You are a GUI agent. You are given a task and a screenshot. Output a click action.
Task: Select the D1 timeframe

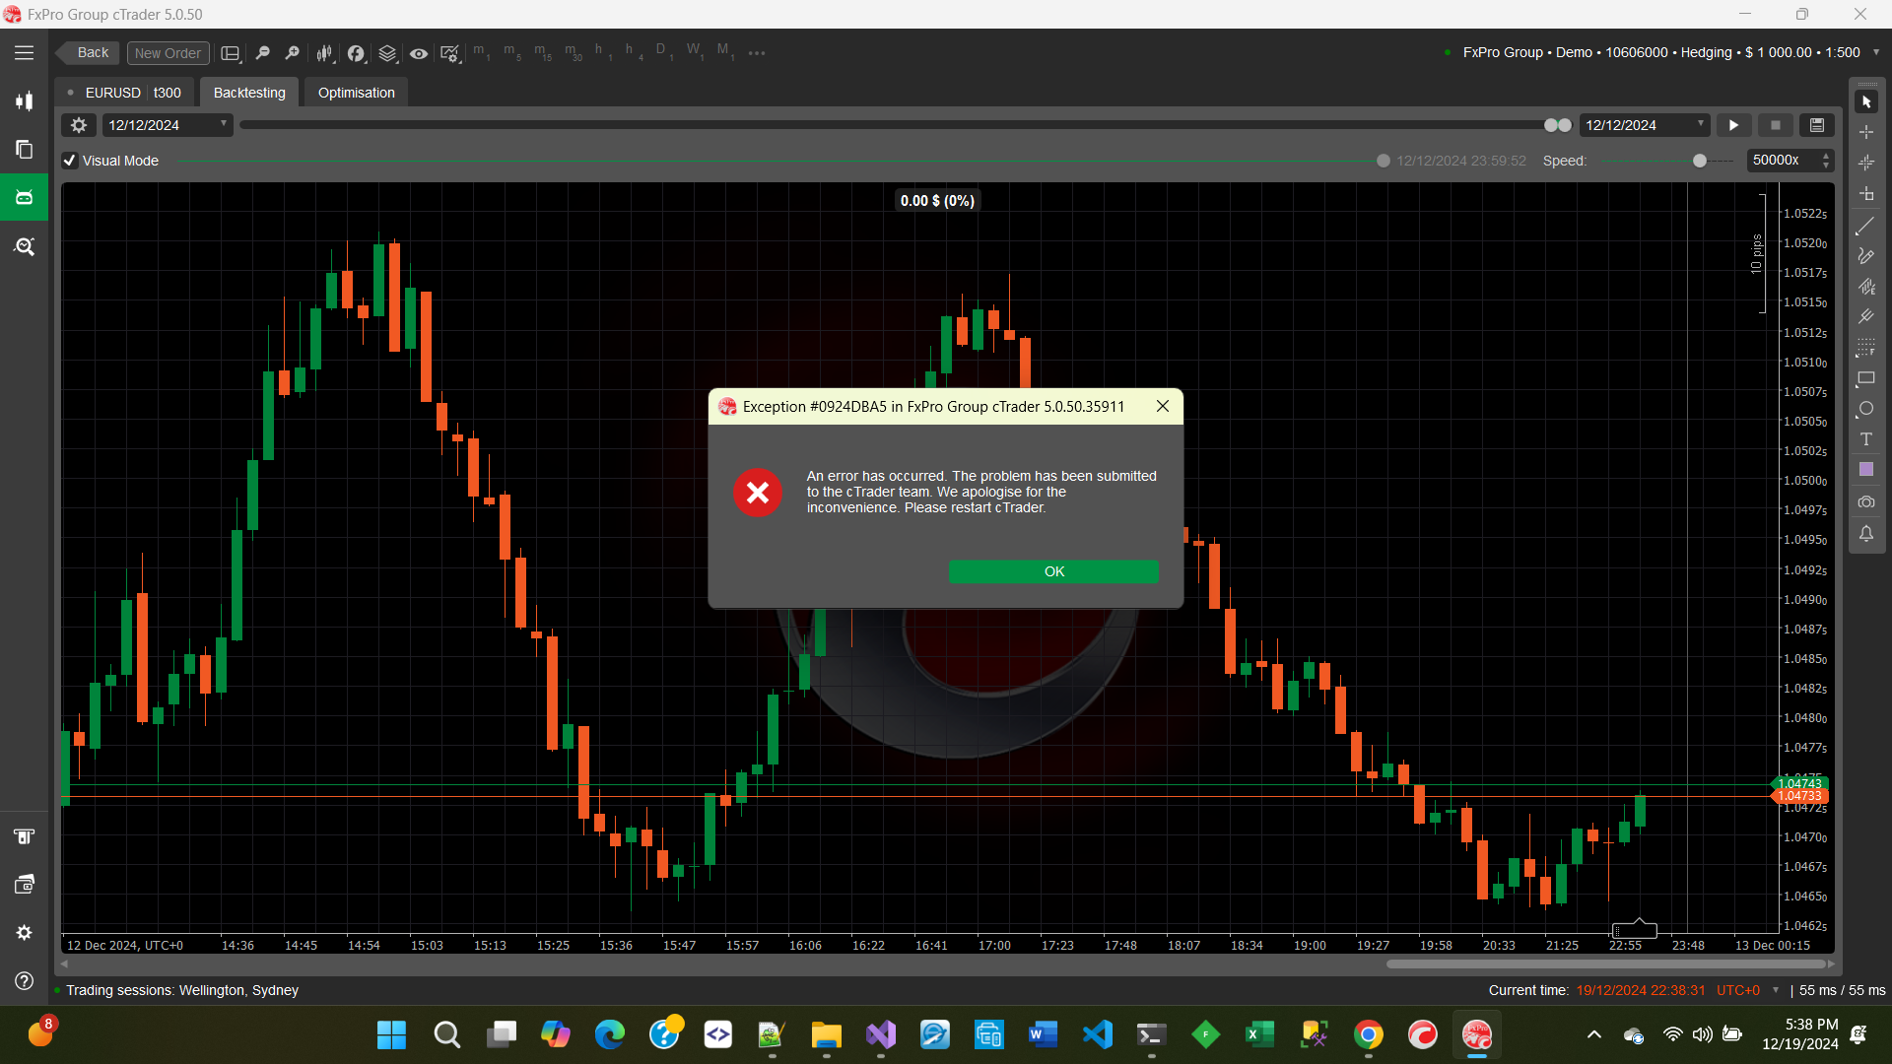663,52
